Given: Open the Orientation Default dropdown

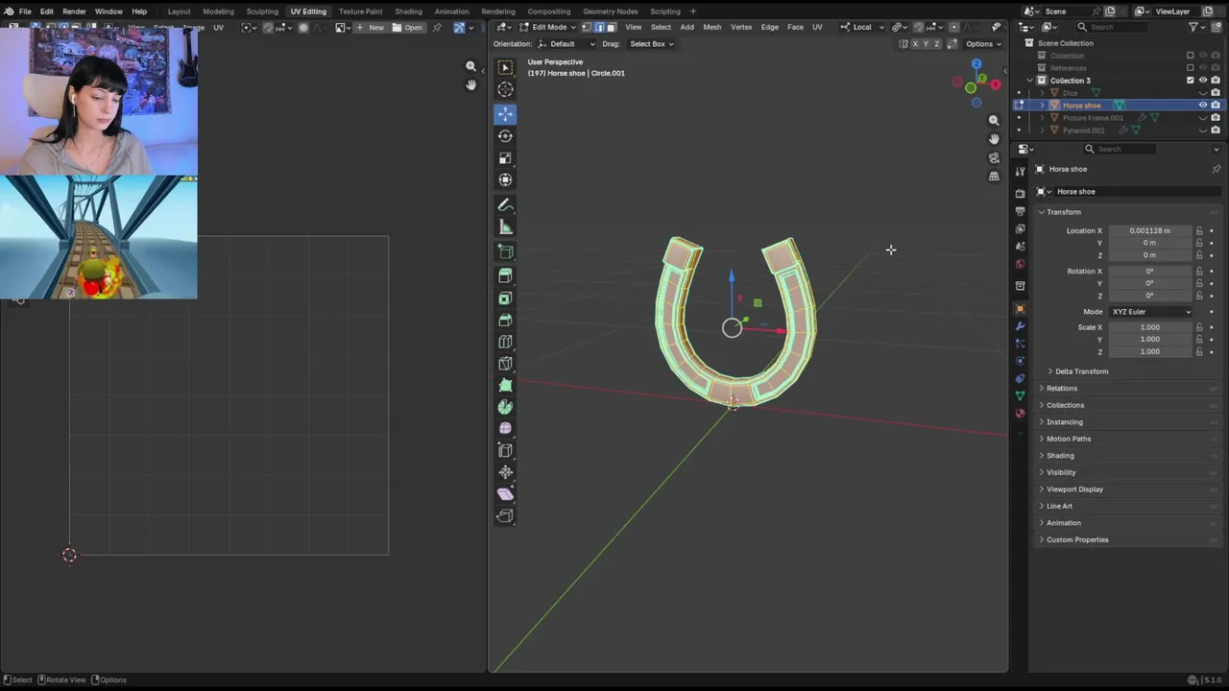Looking at the screenshot, I should [566, 44].
